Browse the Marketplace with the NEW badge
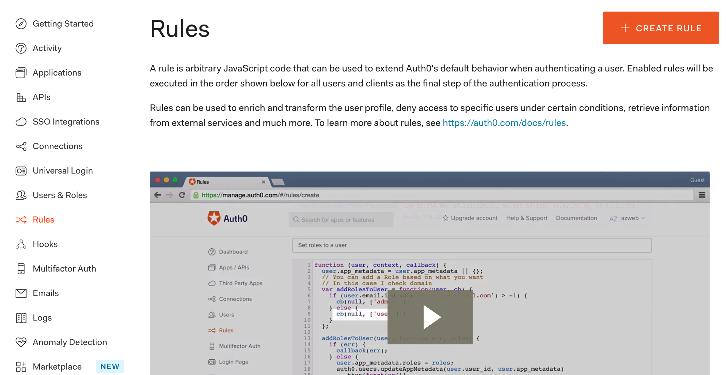 tap(57, 366)
